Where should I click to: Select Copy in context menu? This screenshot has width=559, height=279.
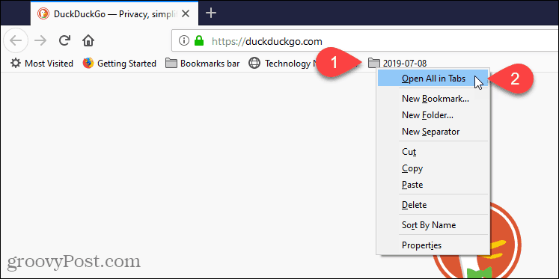coord(433,168)
